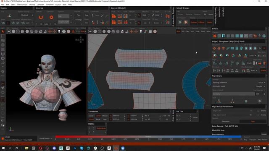The height and width of the screenshot is (151, 269).
Task: Open the Packing Properties vertical tab
Action: tap(173, 17)
